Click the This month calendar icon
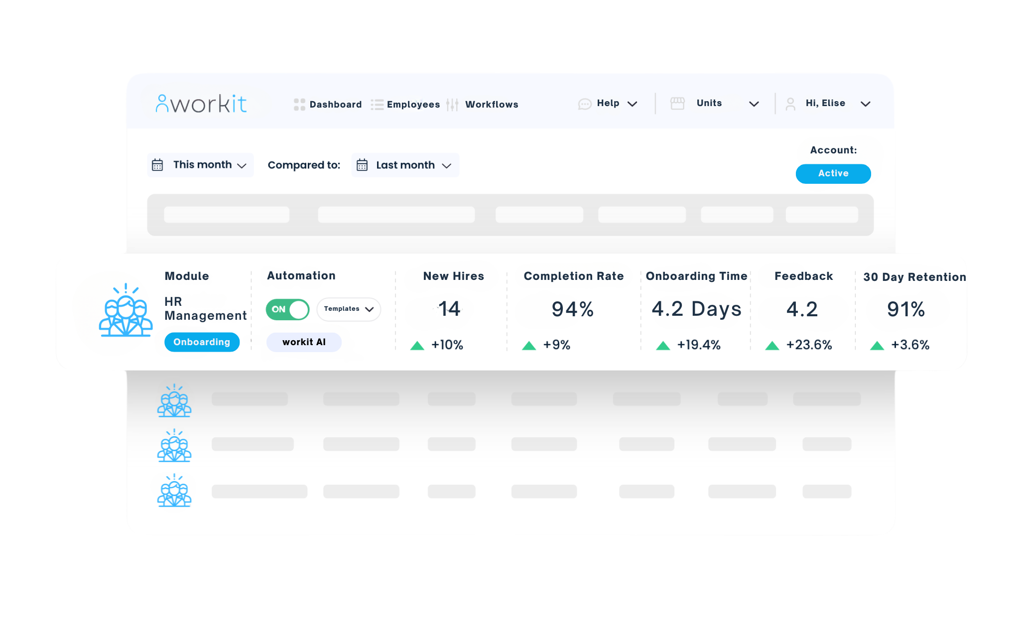The image size is (1020, 642). click(x=157, y=165)
